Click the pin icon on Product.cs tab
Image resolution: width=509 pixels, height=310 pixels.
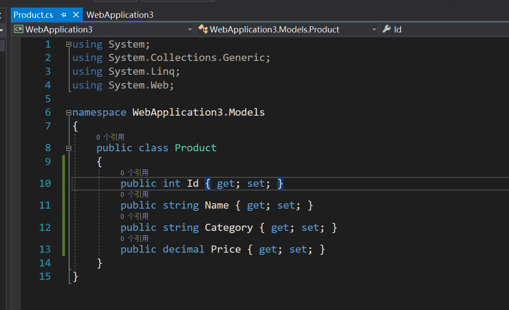63,15
